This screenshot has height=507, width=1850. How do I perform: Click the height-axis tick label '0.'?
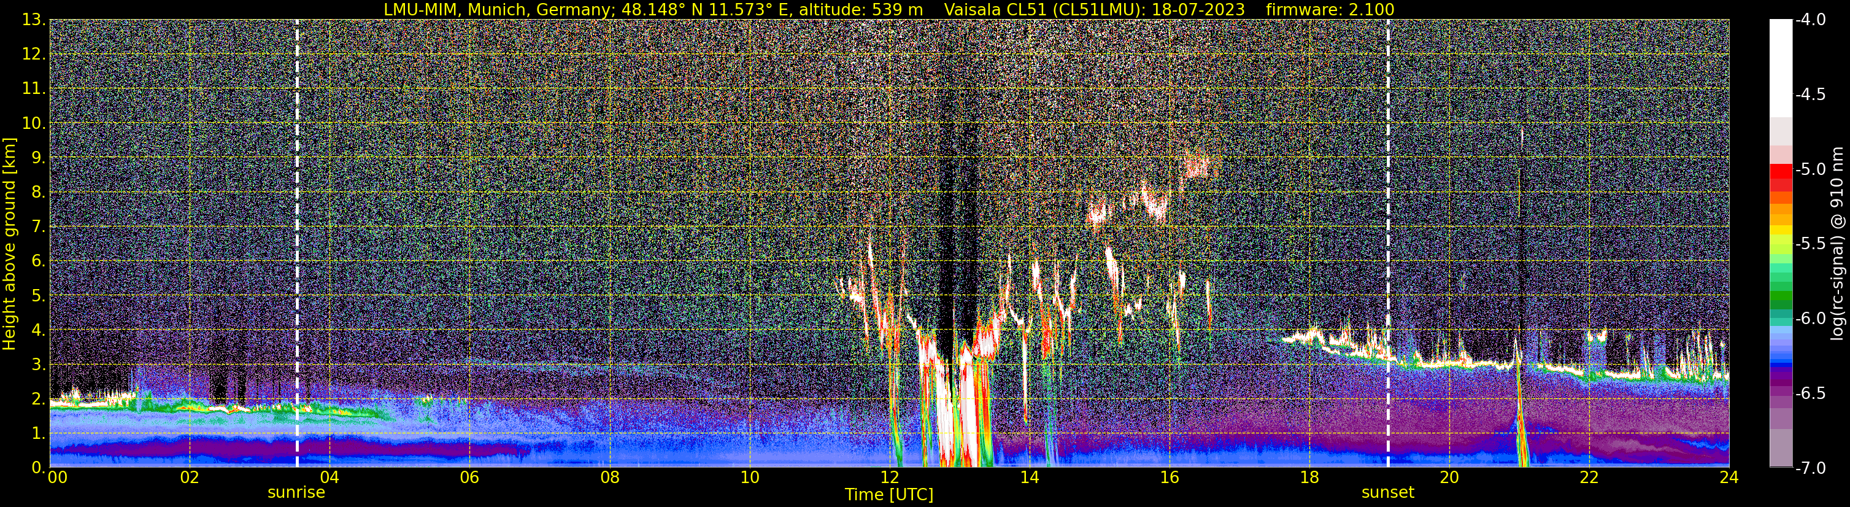pyautogui.click(x=38, y=468)
